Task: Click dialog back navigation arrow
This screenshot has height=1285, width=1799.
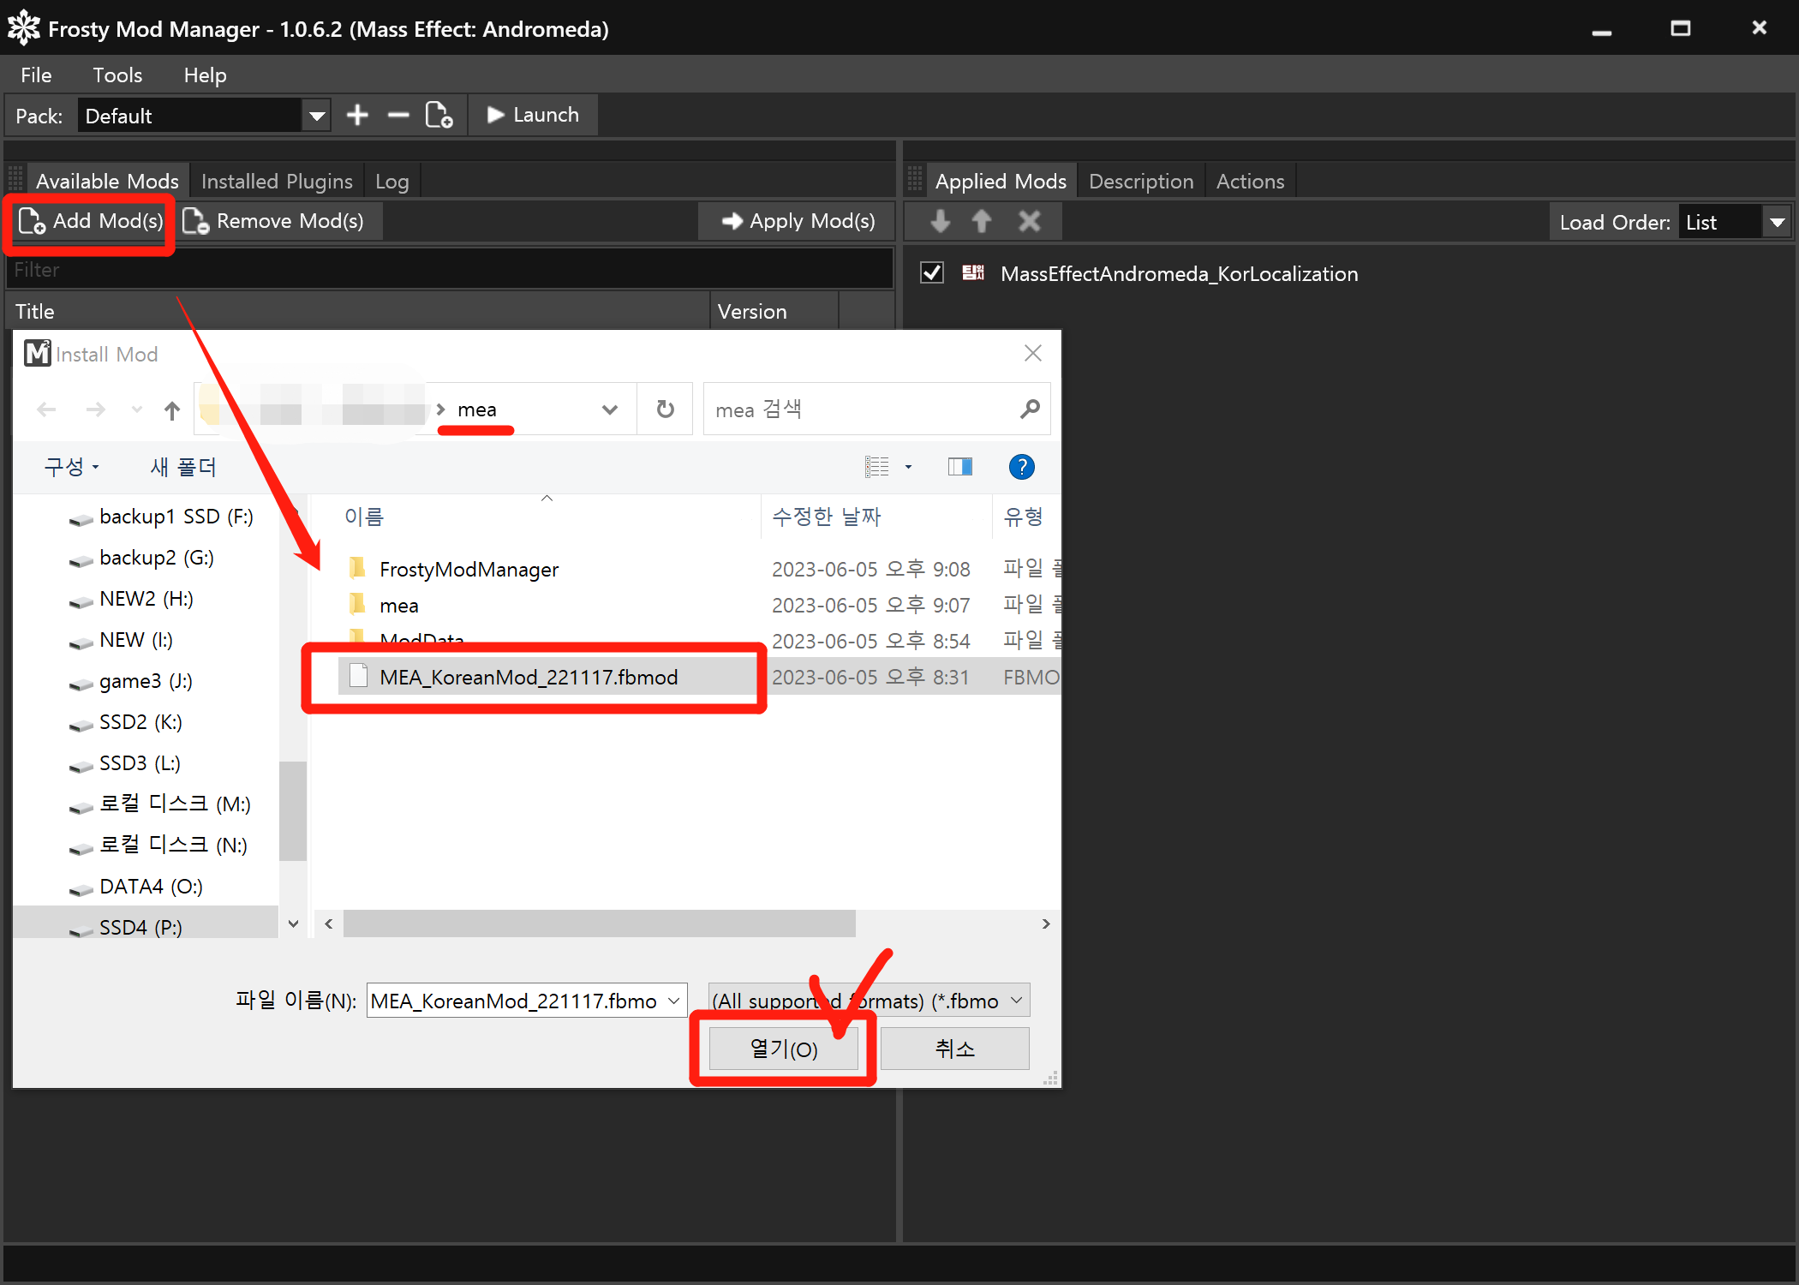Action: pyautogui.click(x=46, y=410)
